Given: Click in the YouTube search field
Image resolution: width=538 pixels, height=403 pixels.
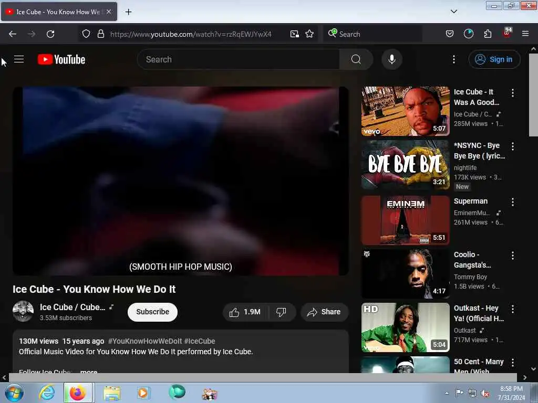Looking at the screenshot, I should pyautogui.click(x=238, y=59).
